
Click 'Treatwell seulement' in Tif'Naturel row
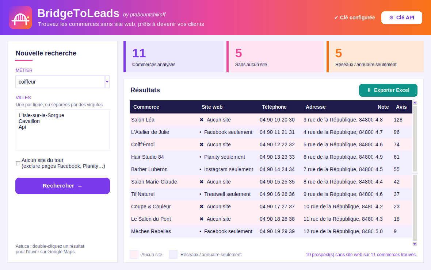[x=227, y=194]
